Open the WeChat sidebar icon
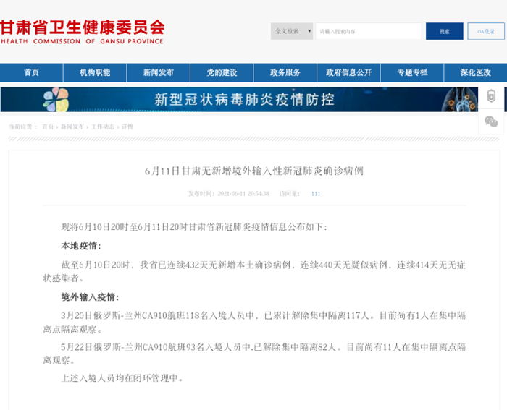 click(x=491, y=121)
